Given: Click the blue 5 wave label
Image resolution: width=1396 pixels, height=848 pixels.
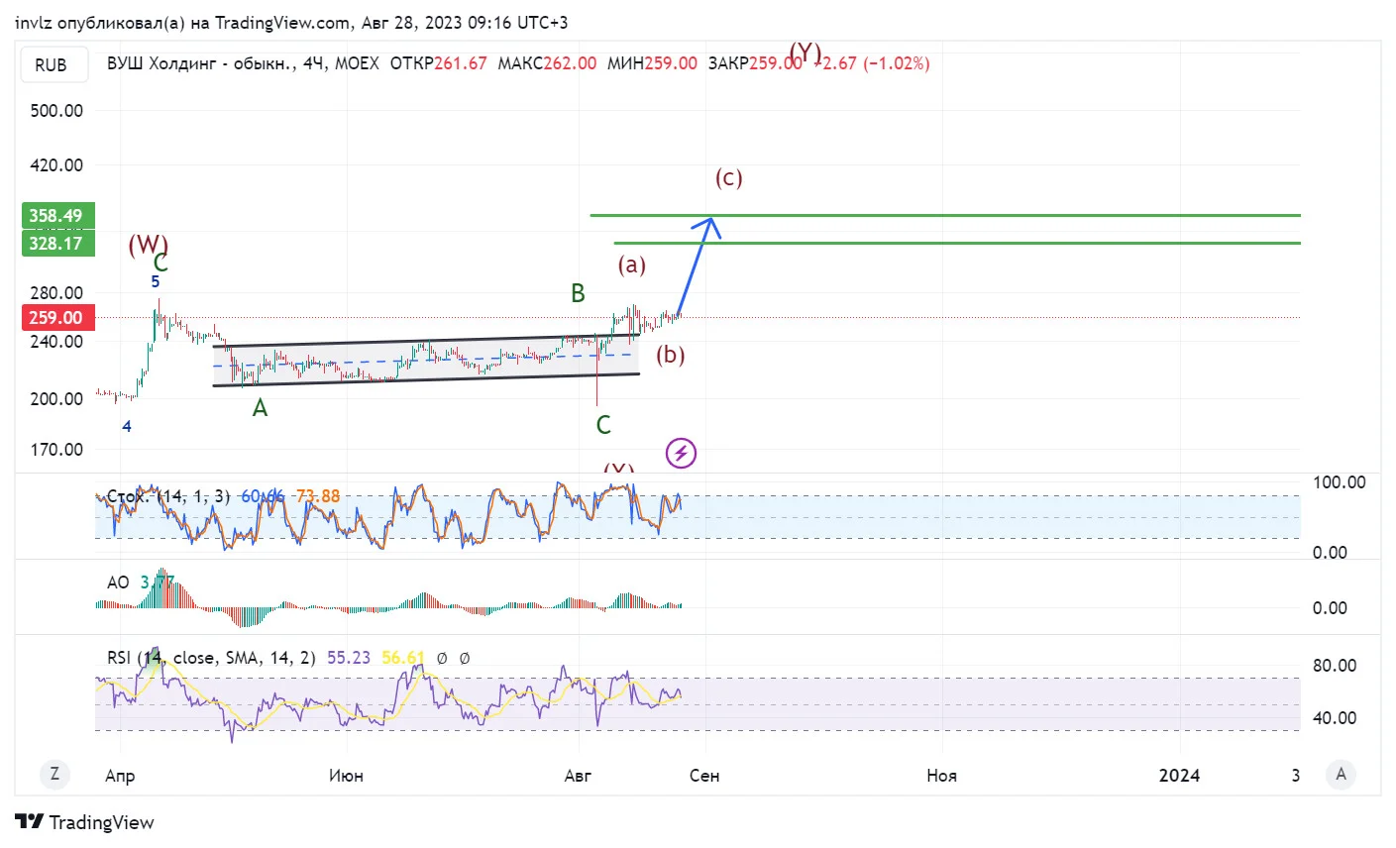Looking at the screenshot, I should coord(156,281).
